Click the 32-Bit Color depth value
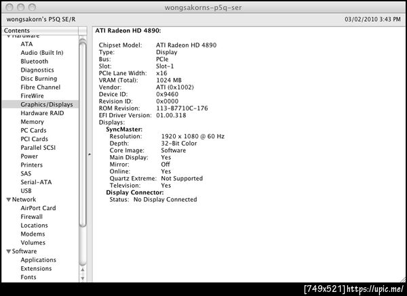 (x=179, y=144)
